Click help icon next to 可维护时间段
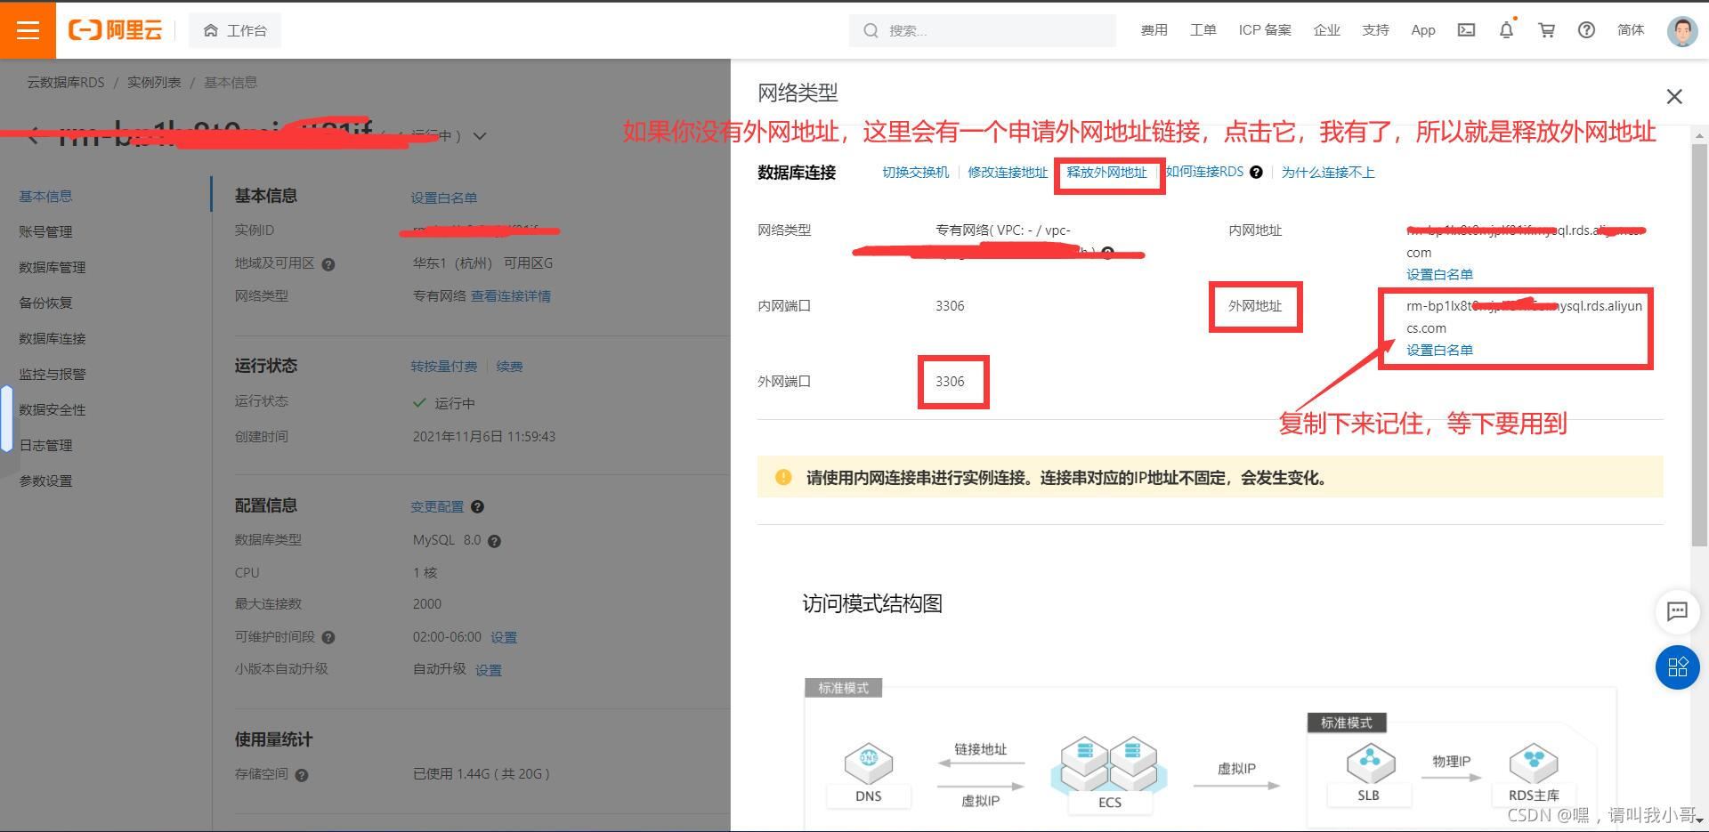Viewport: 1709px width, 832px height. coord(328,637)
